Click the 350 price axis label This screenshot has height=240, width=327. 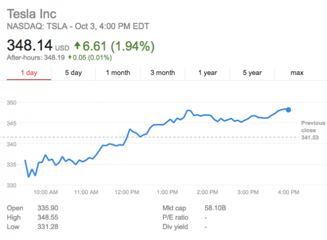12,102
